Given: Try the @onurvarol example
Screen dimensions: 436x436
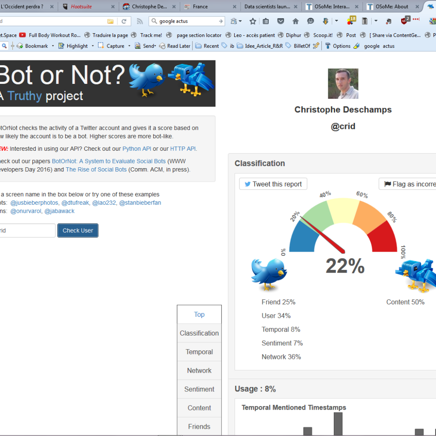Looking at the screenshot, I should 26,211.
